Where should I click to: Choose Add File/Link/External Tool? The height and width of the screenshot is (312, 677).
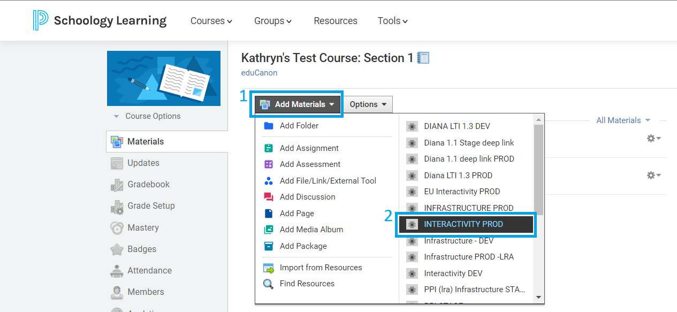pyautogui.click(x=327, y=181)
